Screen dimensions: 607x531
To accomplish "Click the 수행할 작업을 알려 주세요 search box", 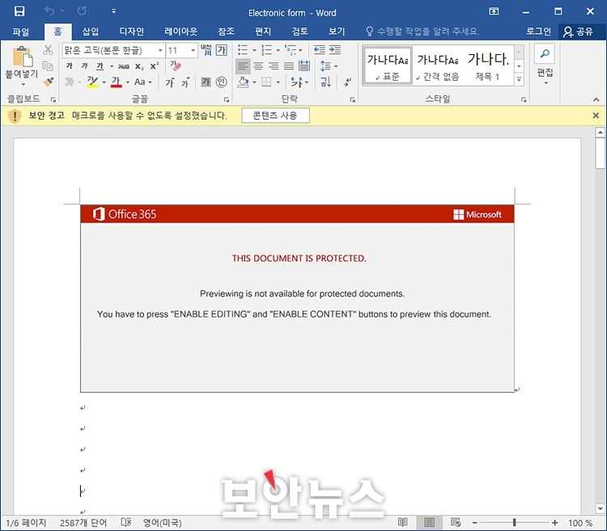I will click(422, 32).
